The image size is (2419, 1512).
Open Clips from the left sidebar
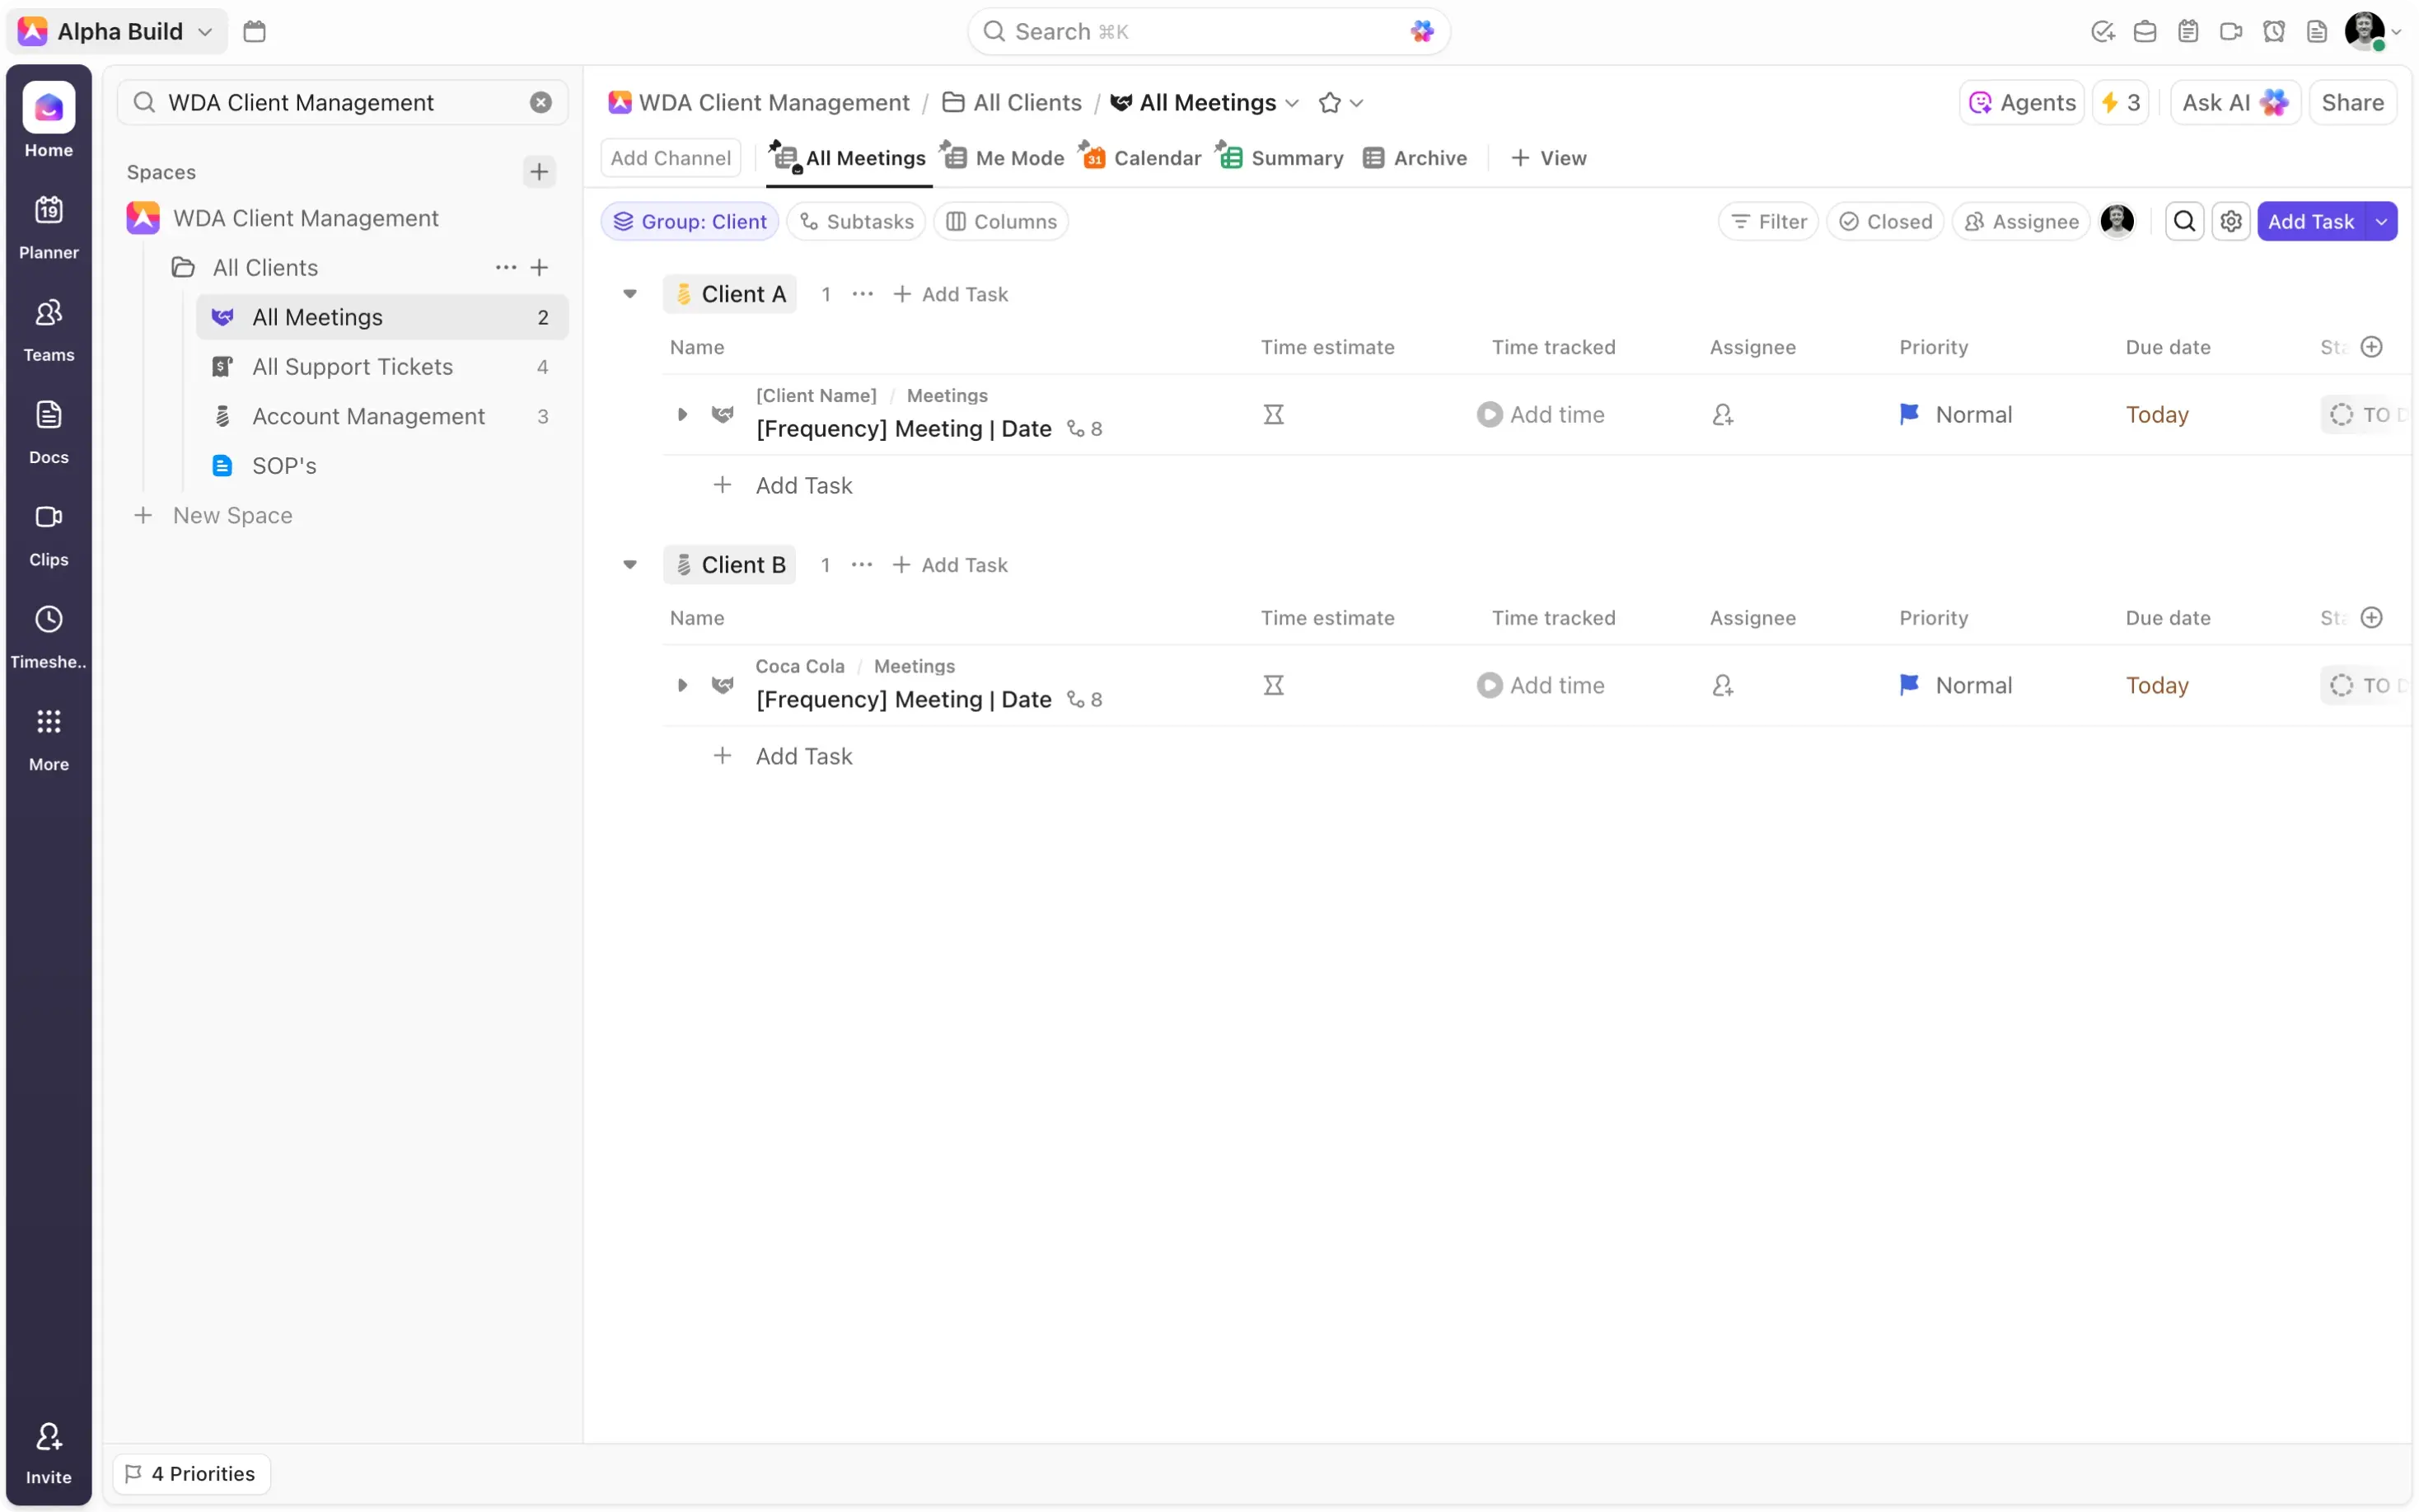(48, 533)
